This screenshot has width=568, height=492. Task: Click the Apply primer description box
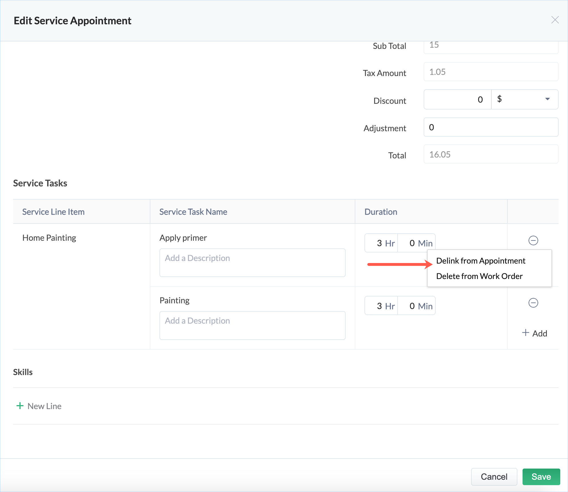(252, 263)
